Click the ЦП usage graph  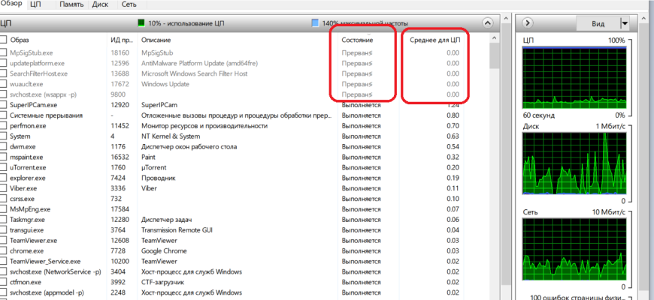pyautogui.click(x=574, y=78)
